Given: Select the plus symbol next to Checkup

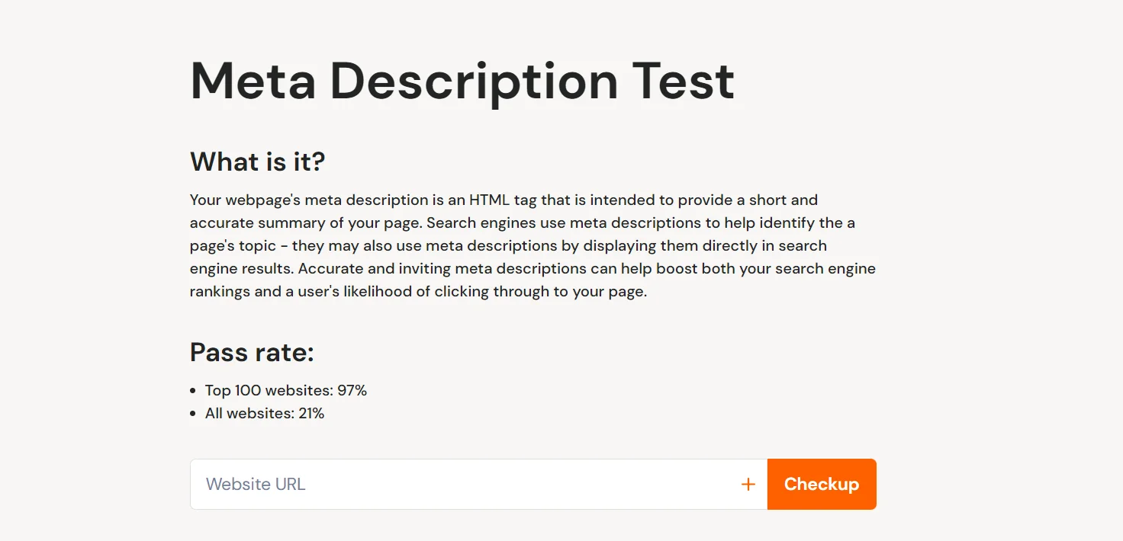Looking at the screenshot, I should click(x=748, y=484).
